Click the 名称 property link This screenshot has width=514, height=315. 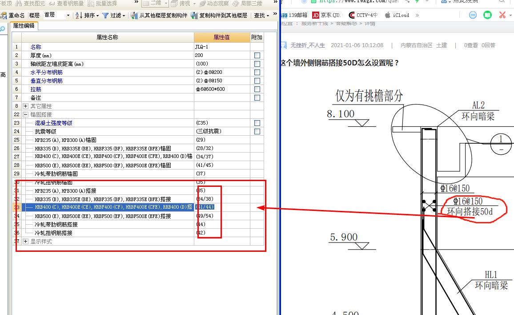pos(36,47)
